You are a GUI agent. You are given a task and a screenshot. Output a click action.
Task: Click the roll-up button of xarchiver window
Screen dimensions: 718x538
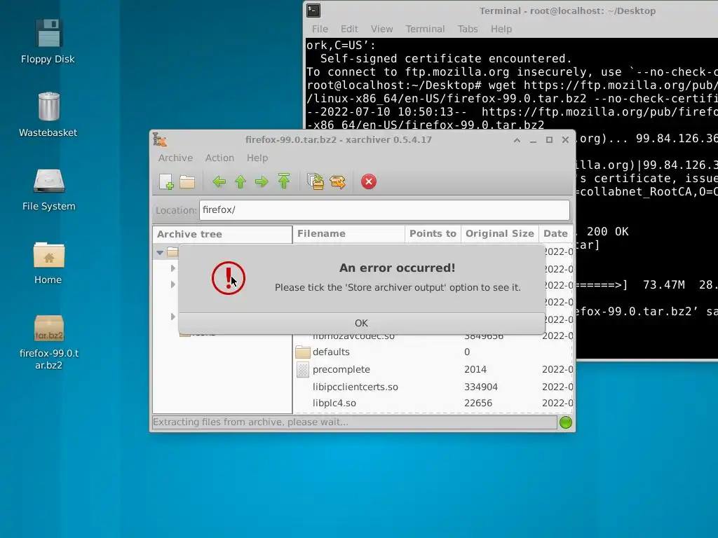pyautogui.click(x=517, y=140)
